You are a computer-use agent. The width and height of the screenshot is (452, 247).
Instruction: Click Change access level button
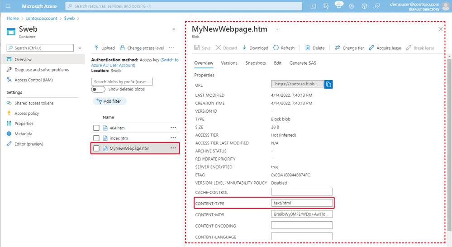pos(142,48)
